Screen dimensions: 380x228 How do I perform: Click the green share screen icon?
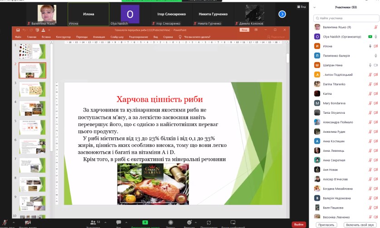145,223
